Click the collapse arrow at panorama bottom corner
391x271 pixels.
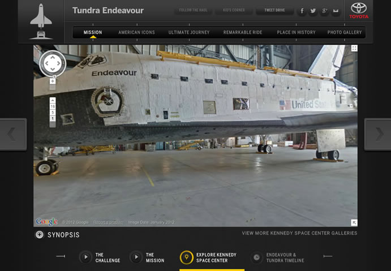pos(354,222)
